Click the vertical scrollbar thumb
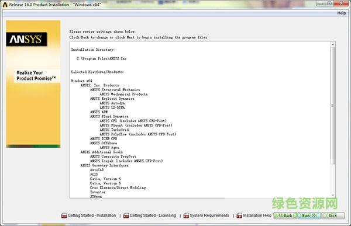This screenshot has height=226, width=351. pos(333,105)
